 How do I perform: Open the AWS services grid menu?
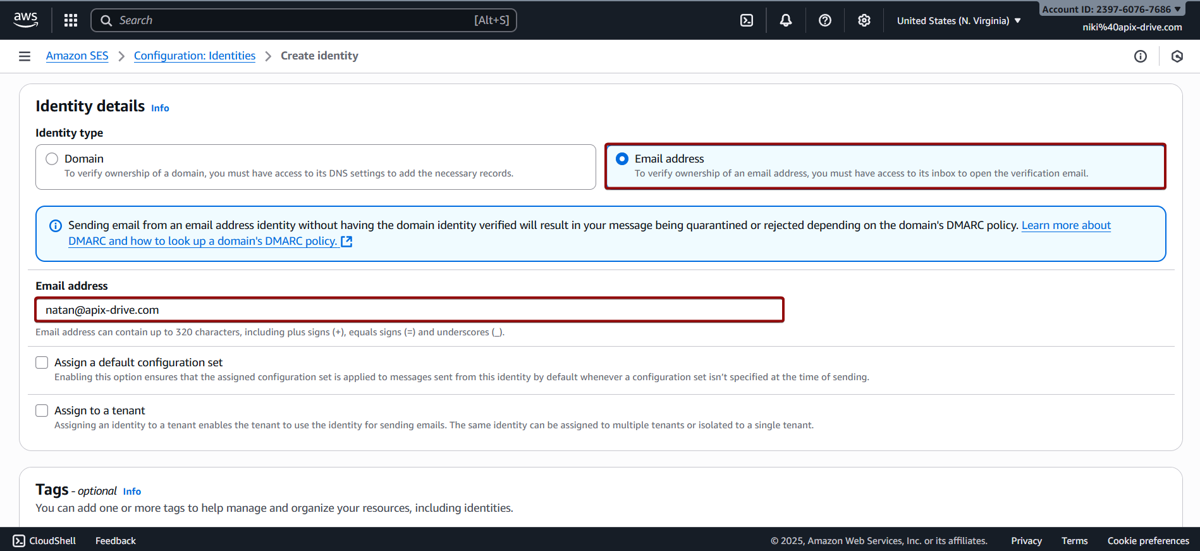pyautogui.click(x=71, y=20)
